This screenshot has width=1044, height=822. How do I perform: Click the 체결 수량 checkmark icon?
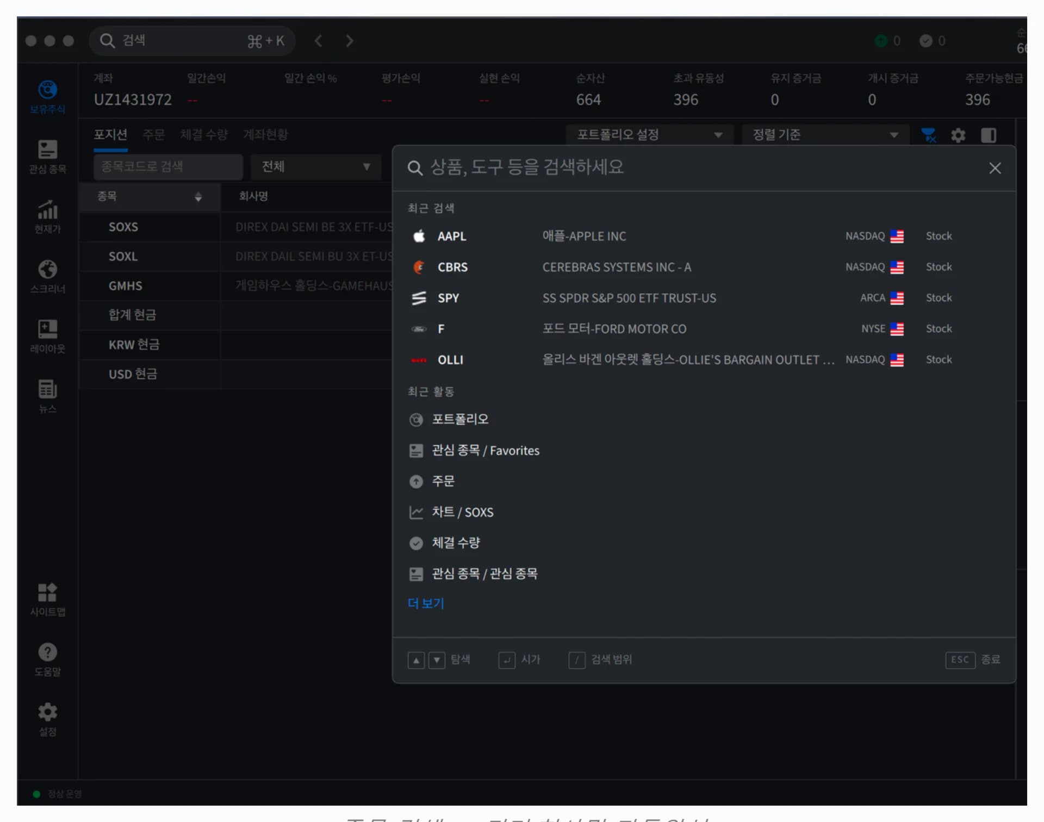tap(416, 543)
